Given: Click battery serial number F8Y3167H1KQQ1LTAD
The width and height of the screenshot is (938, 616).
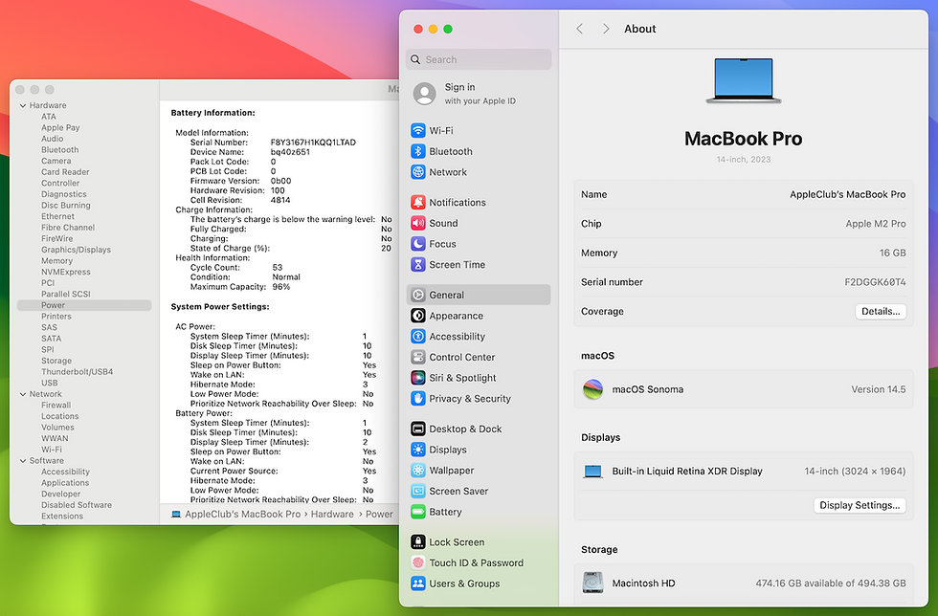Looking at the screenshot, I should (313, 143).
